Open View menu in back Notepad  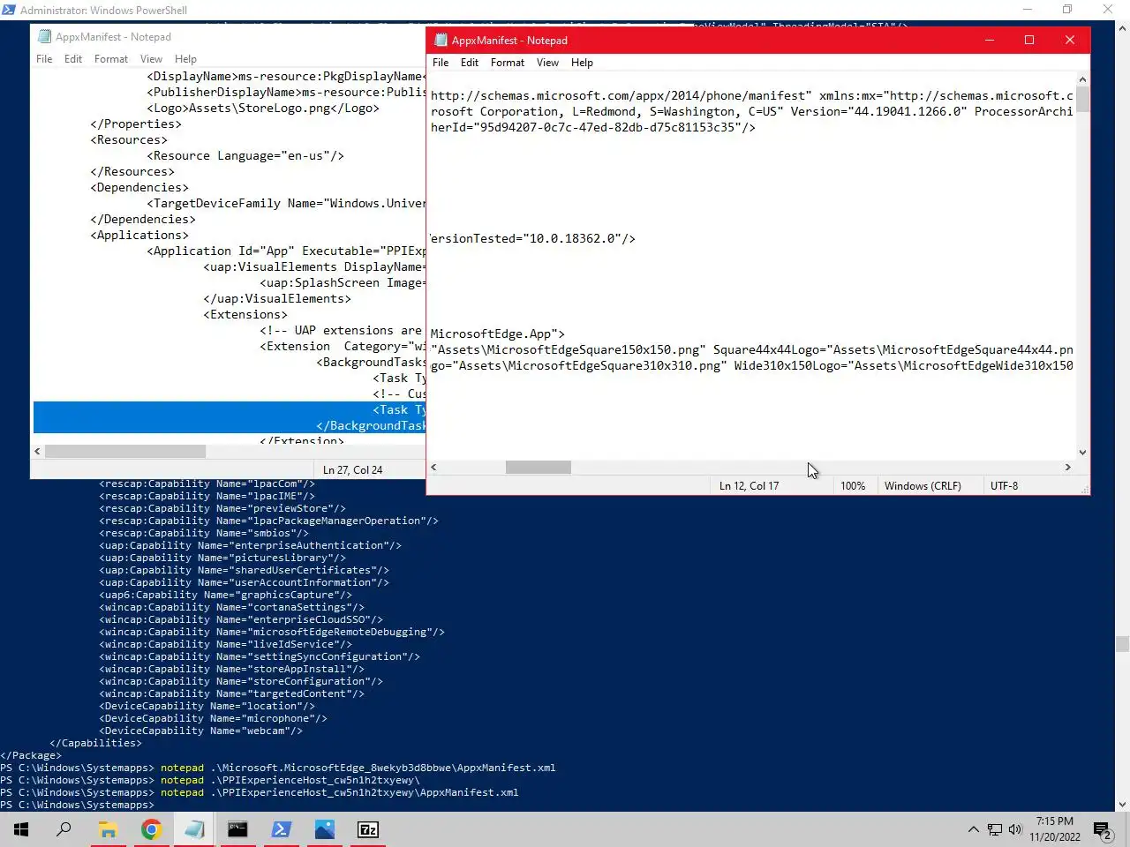coord(151,59)
